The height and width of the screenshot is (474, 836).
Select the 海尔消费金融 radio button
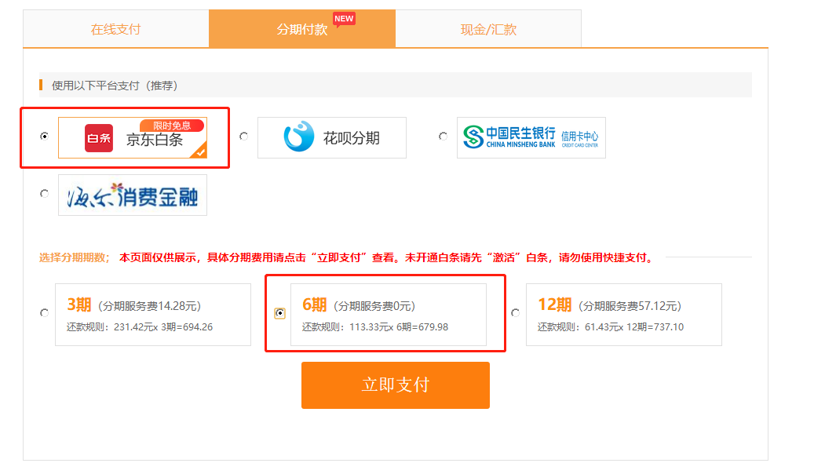(x=45, y=193)
